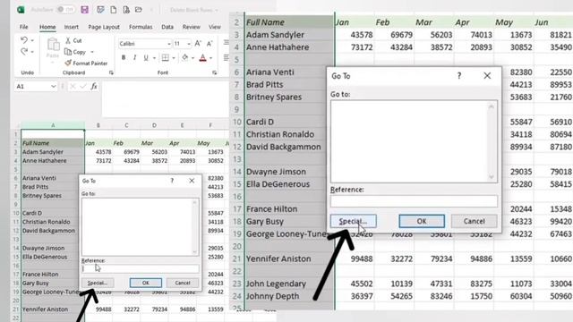Click the print preview page icon
This screenshot has height=322, width=573.
(x=126, y=10)
